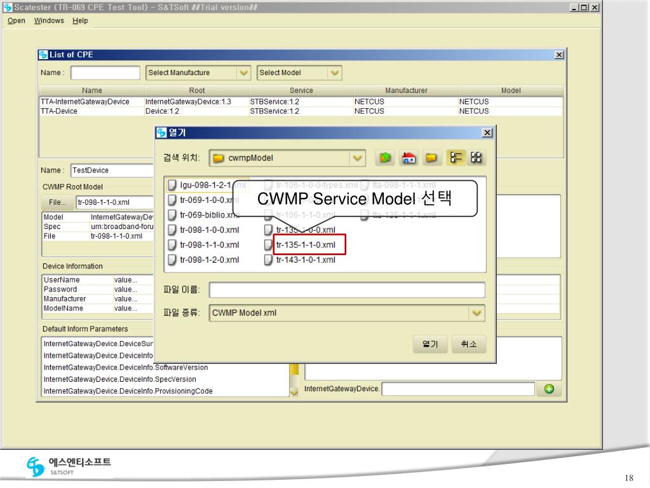Select file tr-143-1-0-1.xml
The width and height of the screenshot is (650, 488).
coord(306,260)
